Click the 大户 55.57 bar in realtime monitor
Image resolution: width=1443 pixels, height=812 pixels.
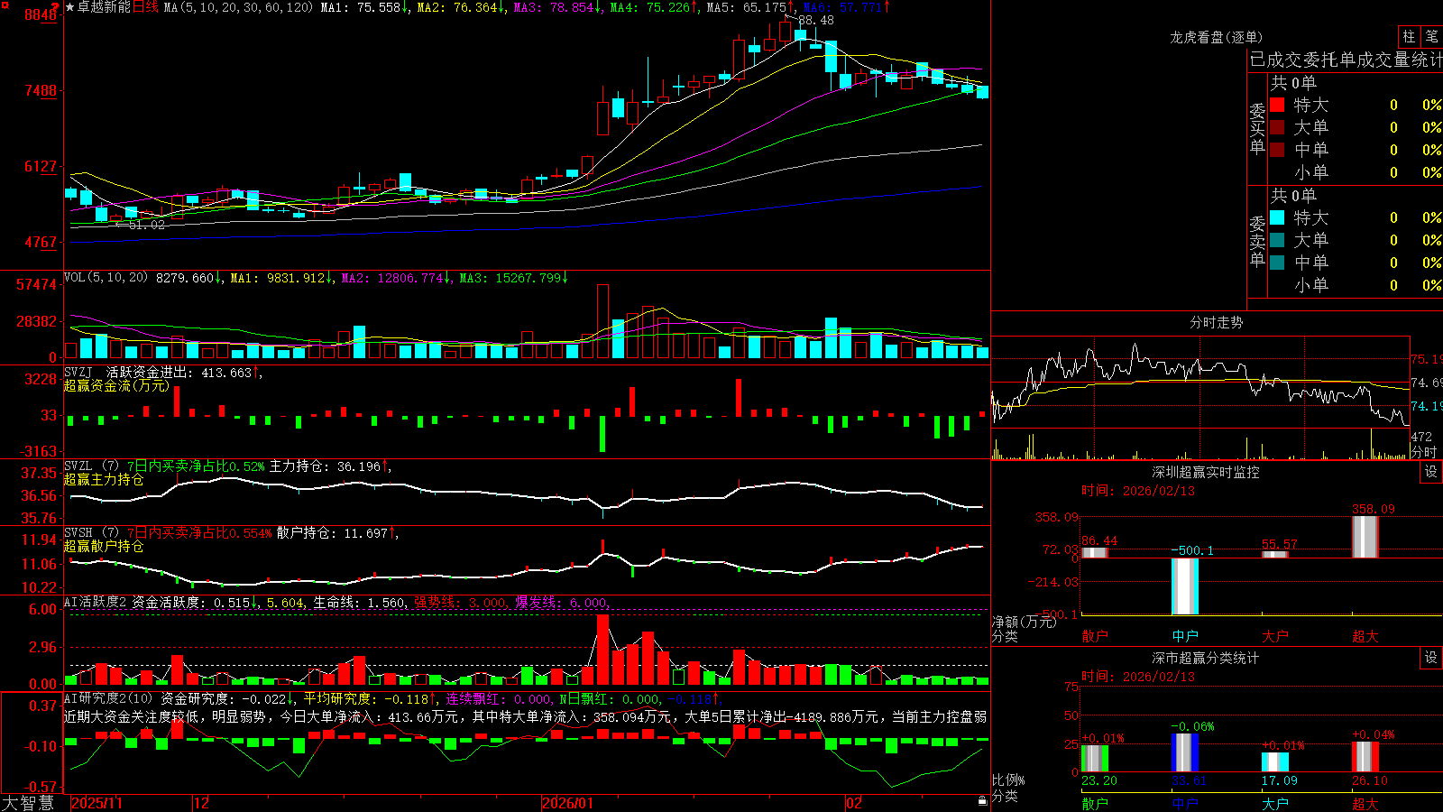point(1275,554)
